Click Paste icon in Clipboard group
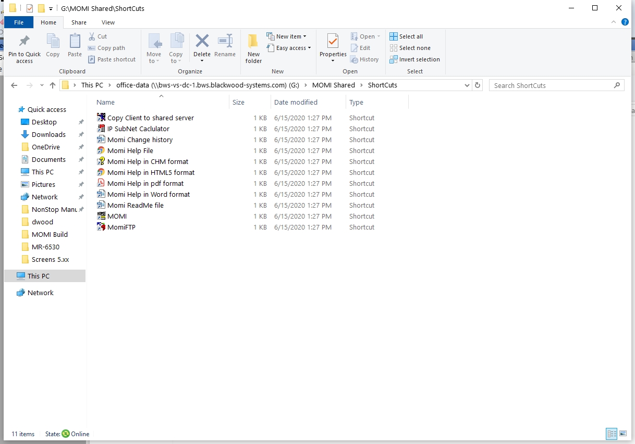 (x=75, y=42)
